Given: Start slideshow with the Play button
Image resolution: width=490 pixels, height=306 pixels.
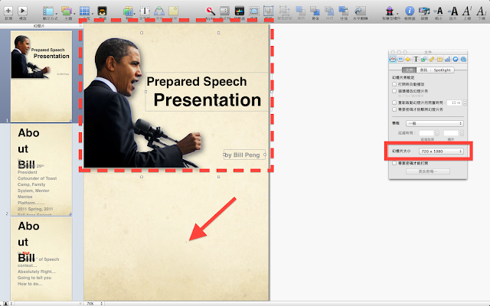Looking at the screenshot, I should [22, 11].
